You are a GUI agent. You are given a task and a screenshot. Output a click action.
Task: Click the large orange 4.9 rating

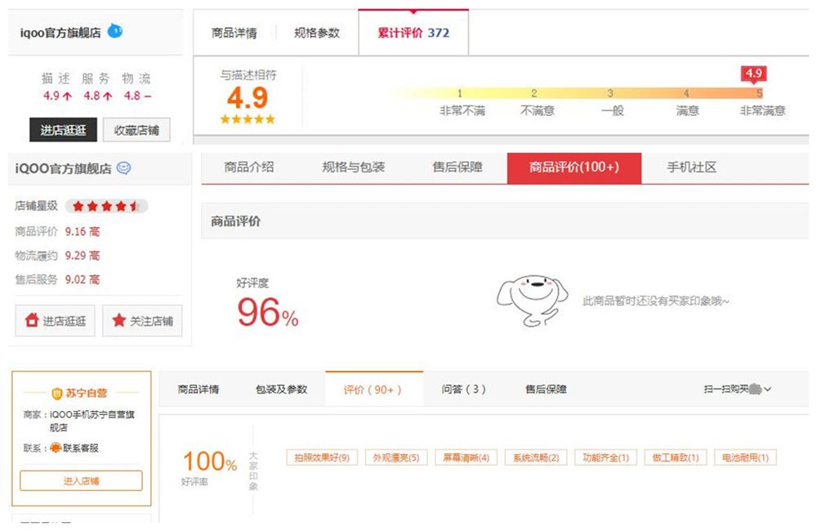pos(248,97)
